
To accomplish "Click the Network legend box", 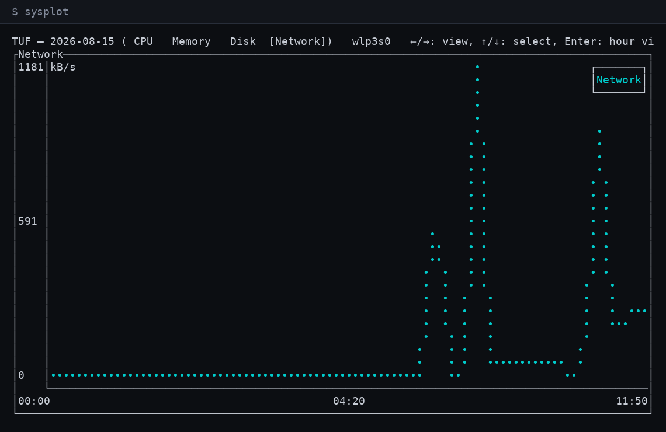I will tap(619, 80).
